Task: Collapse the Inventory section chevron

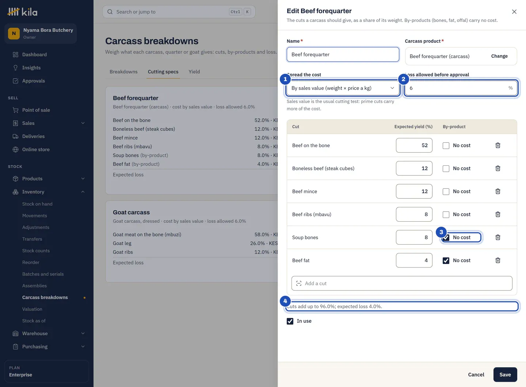Action: pyautogui.click(x=83, y=192)
